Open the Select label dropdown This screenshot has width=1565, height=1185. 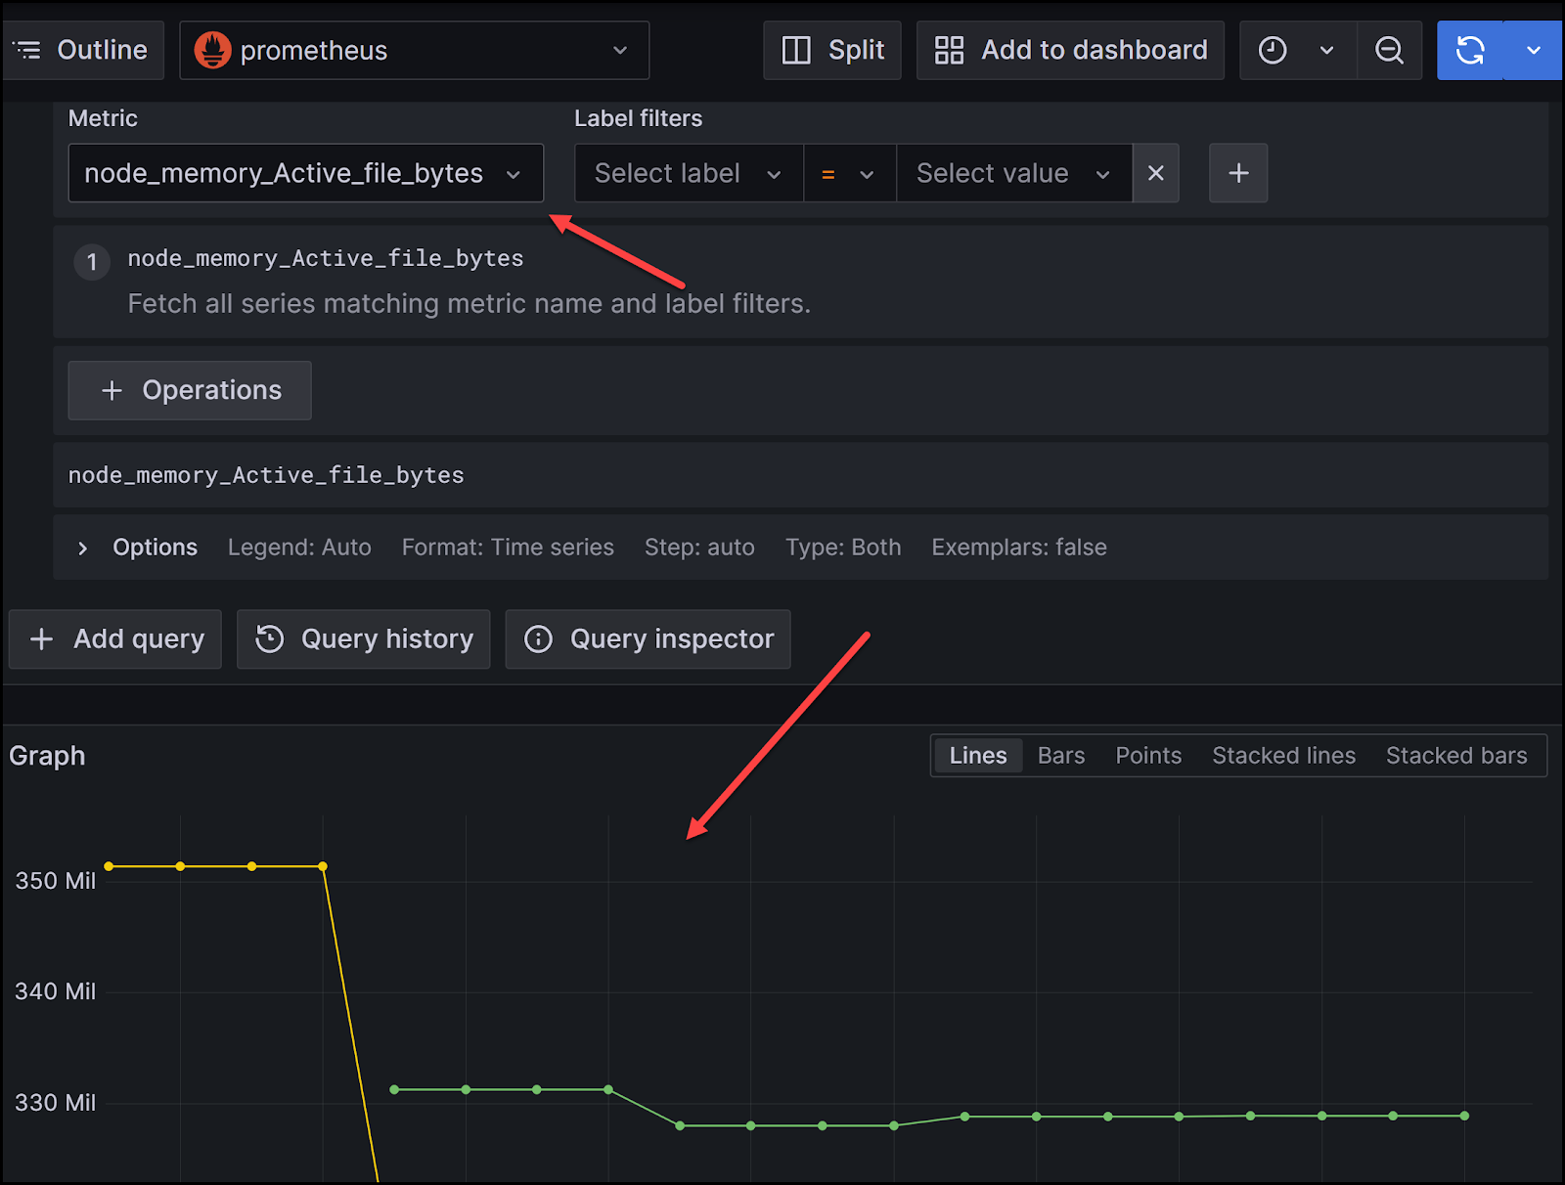(689, 173)
